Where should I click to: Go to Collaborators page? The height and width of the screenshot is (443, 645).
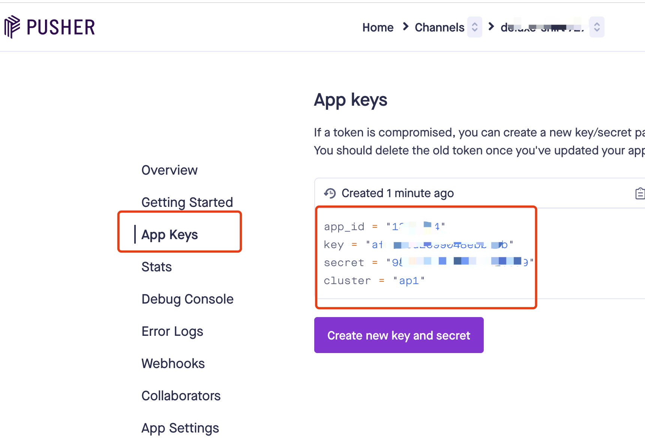click(x=181, y=396)
